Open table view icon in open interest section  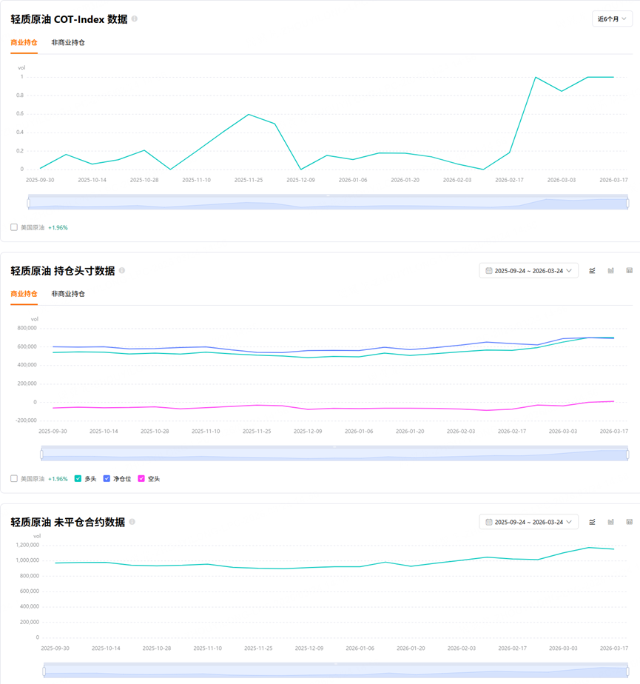coord(629,522)
